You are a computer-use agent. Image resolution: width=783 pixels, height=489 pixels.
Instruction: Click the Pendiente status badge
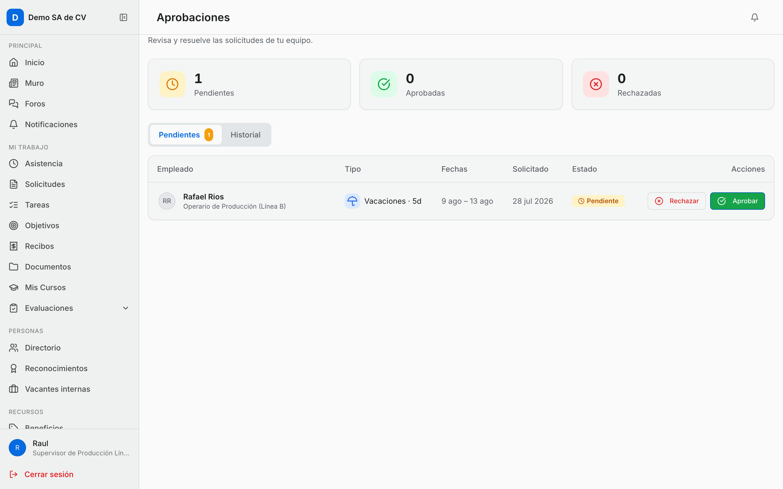[598, 201]
